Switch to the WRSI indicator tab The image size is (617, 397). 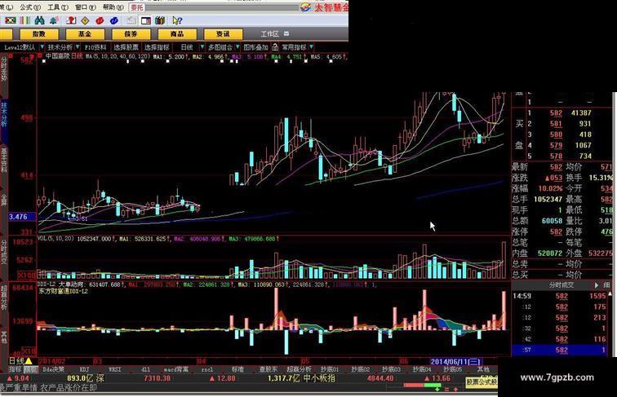coord(115,369)
